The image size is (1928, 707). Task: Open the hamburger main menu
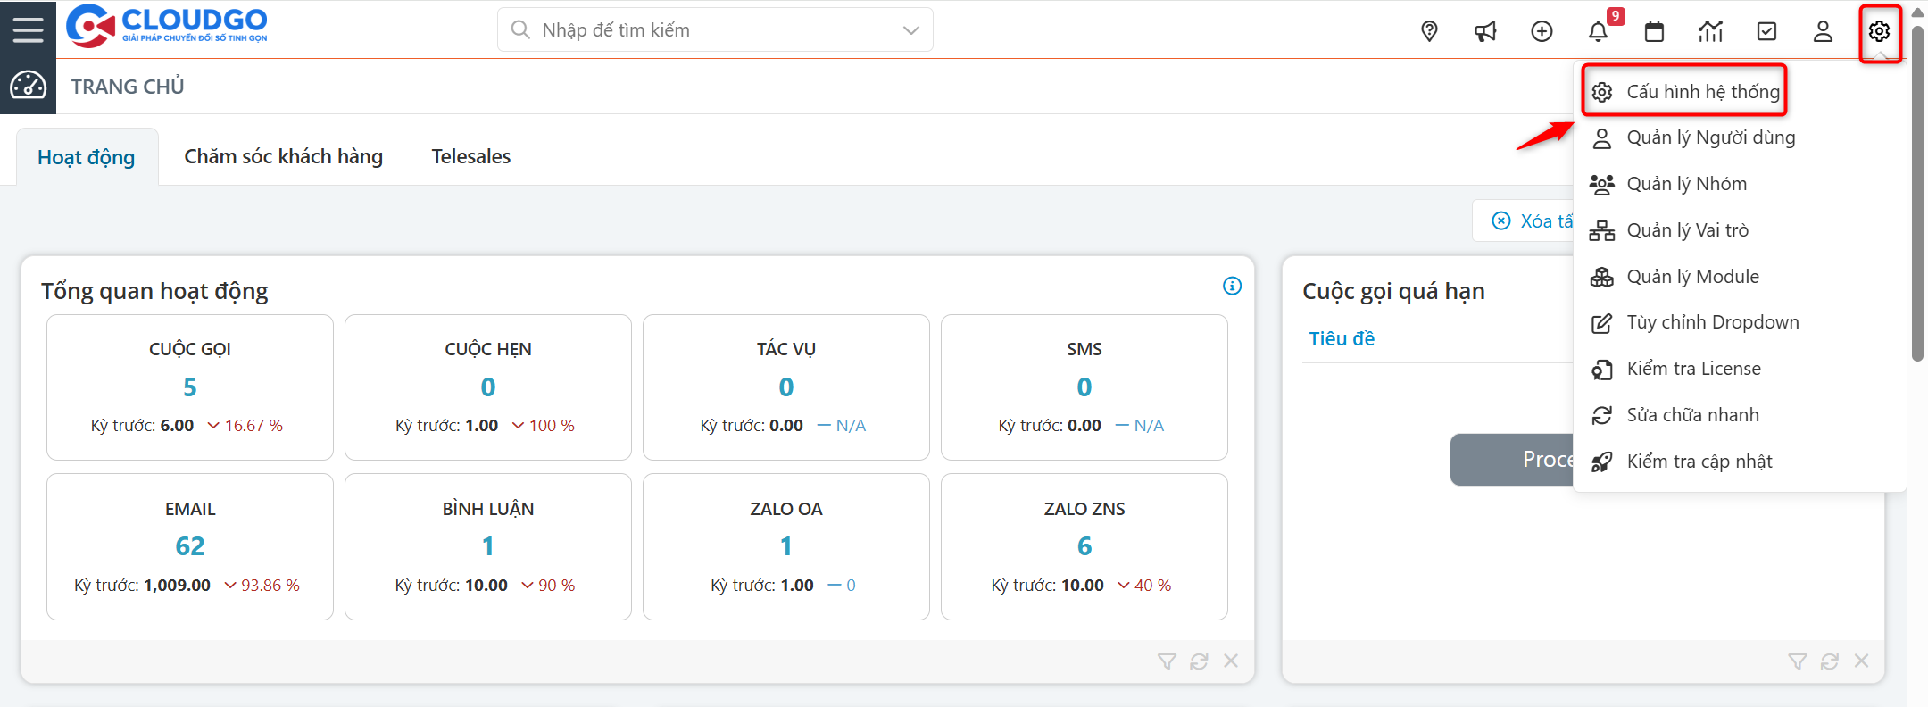(28, 29)
